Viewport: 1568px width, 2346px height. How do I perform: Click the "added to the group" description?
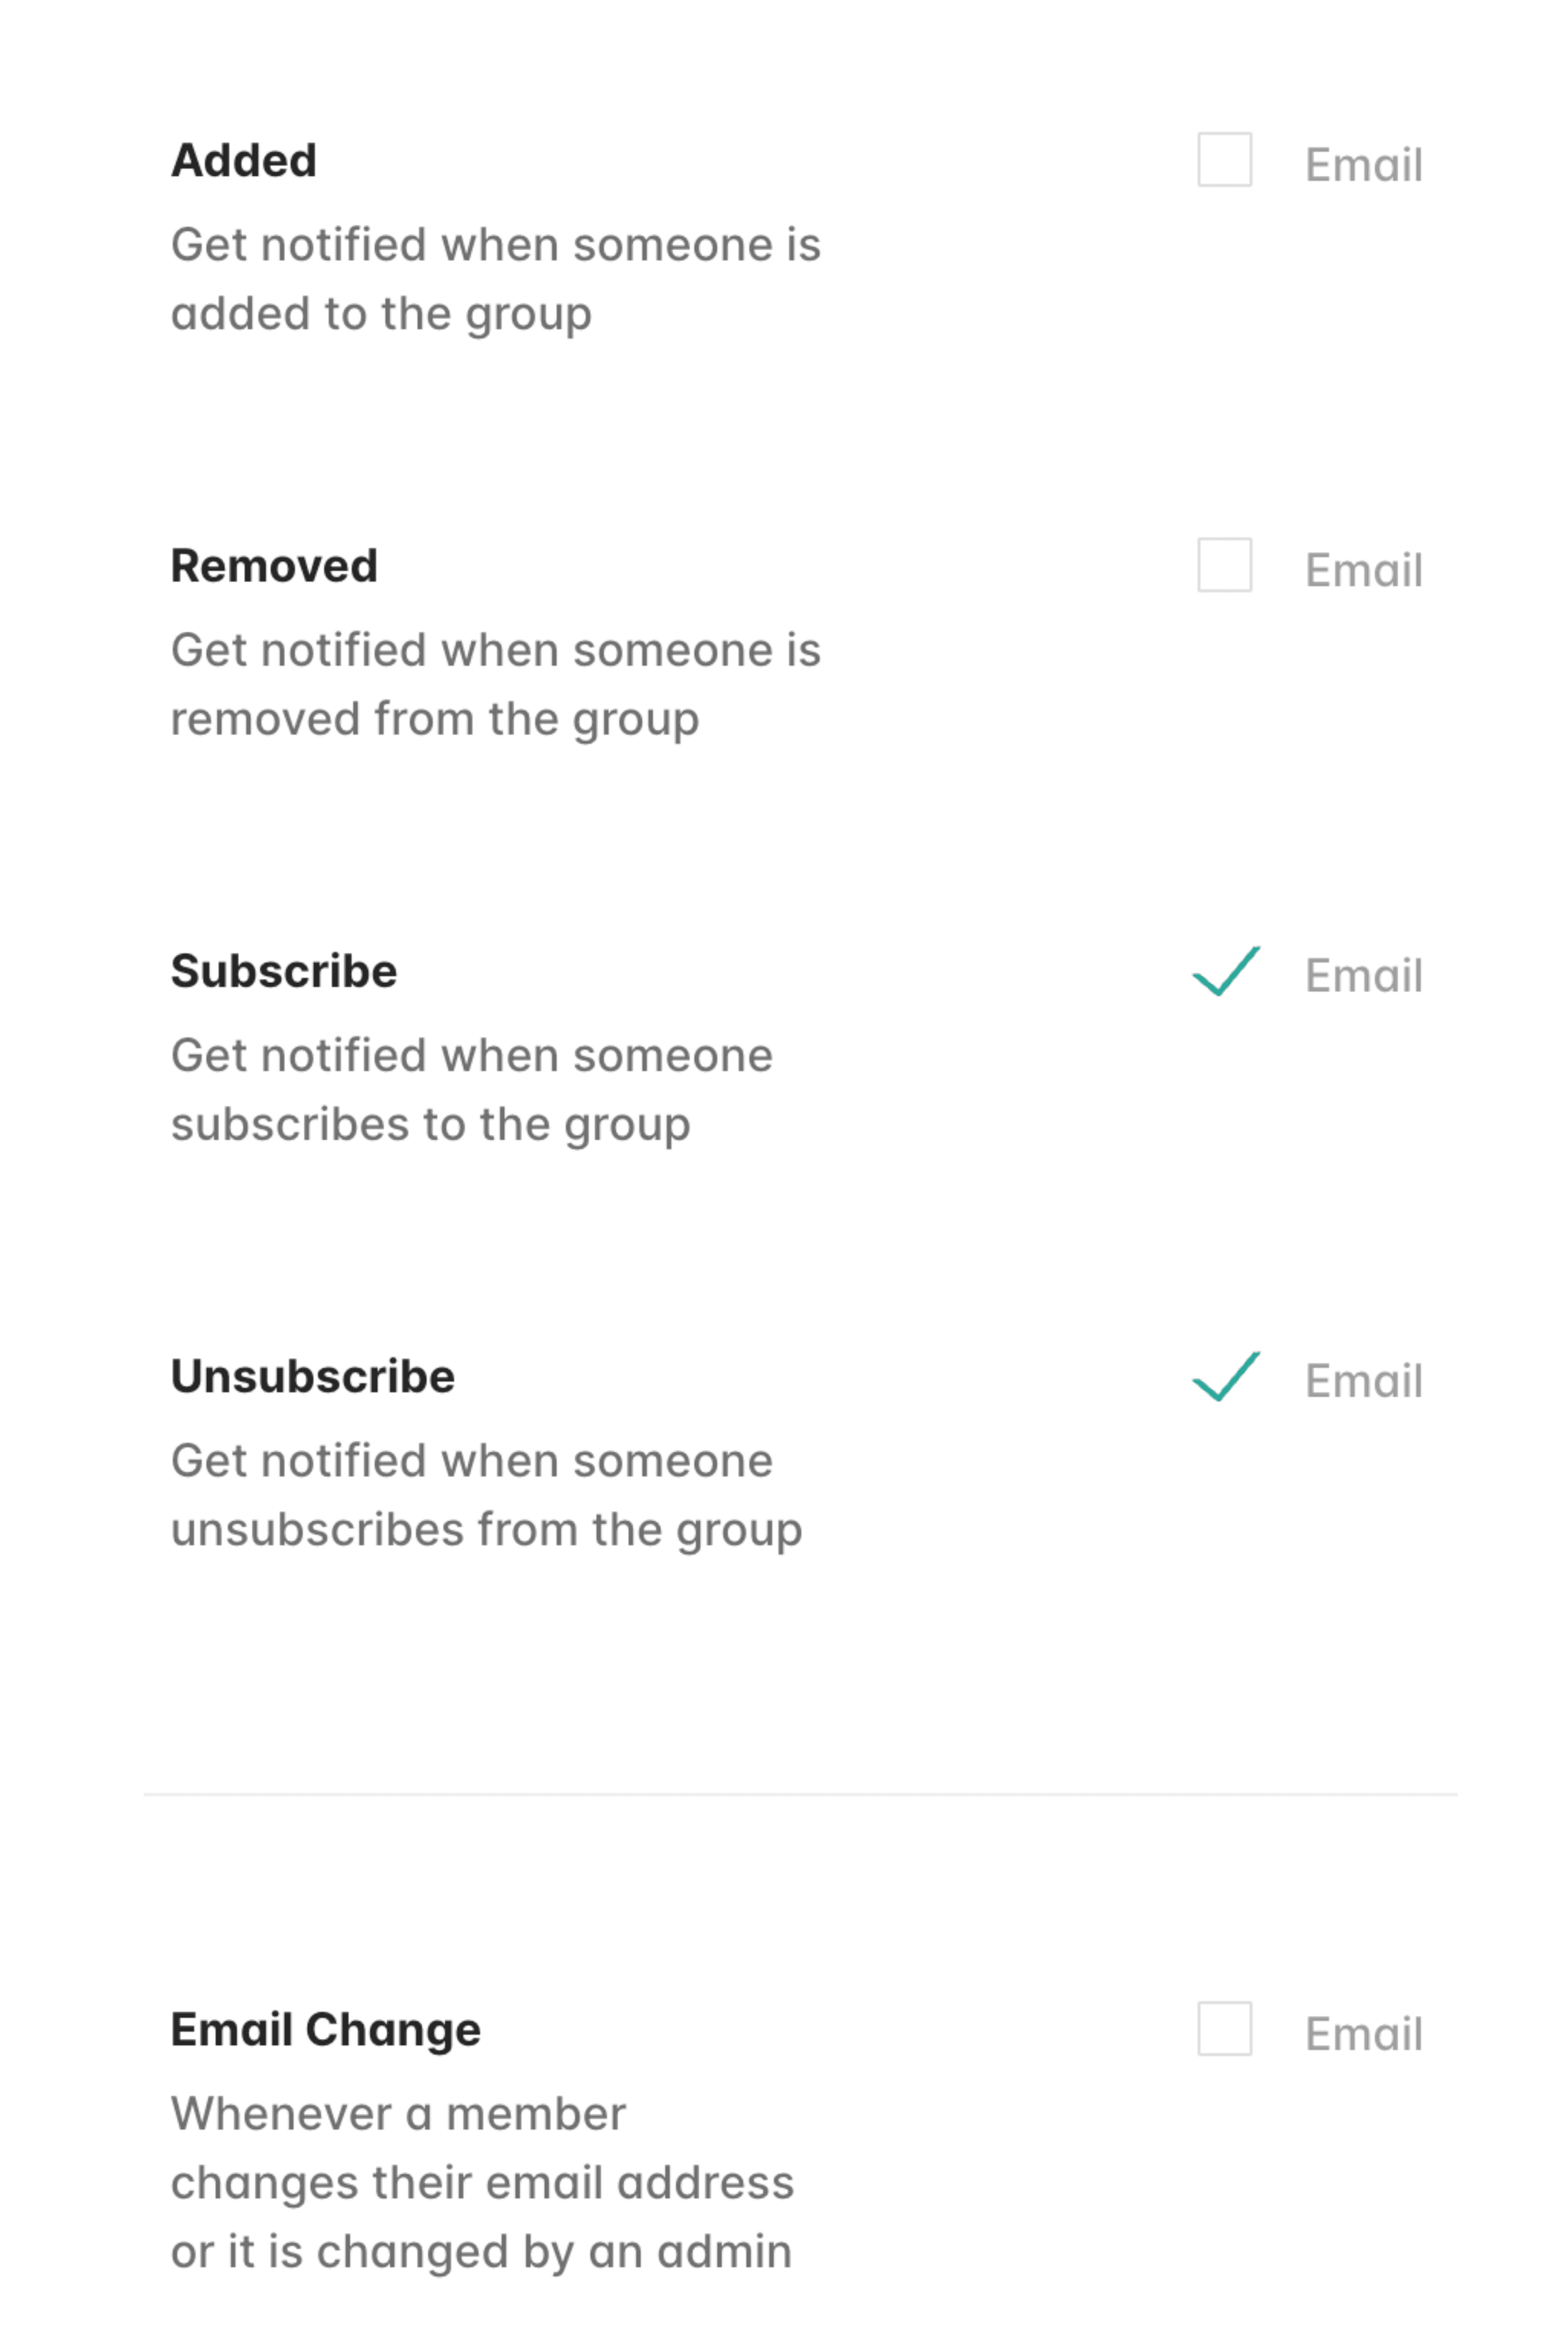pyautogui.click(x=381, y=314)
